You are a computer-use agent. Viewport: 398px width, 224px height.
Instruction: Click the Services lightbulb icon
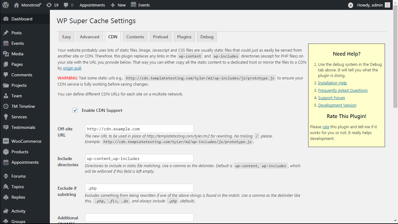click(6, 117)
